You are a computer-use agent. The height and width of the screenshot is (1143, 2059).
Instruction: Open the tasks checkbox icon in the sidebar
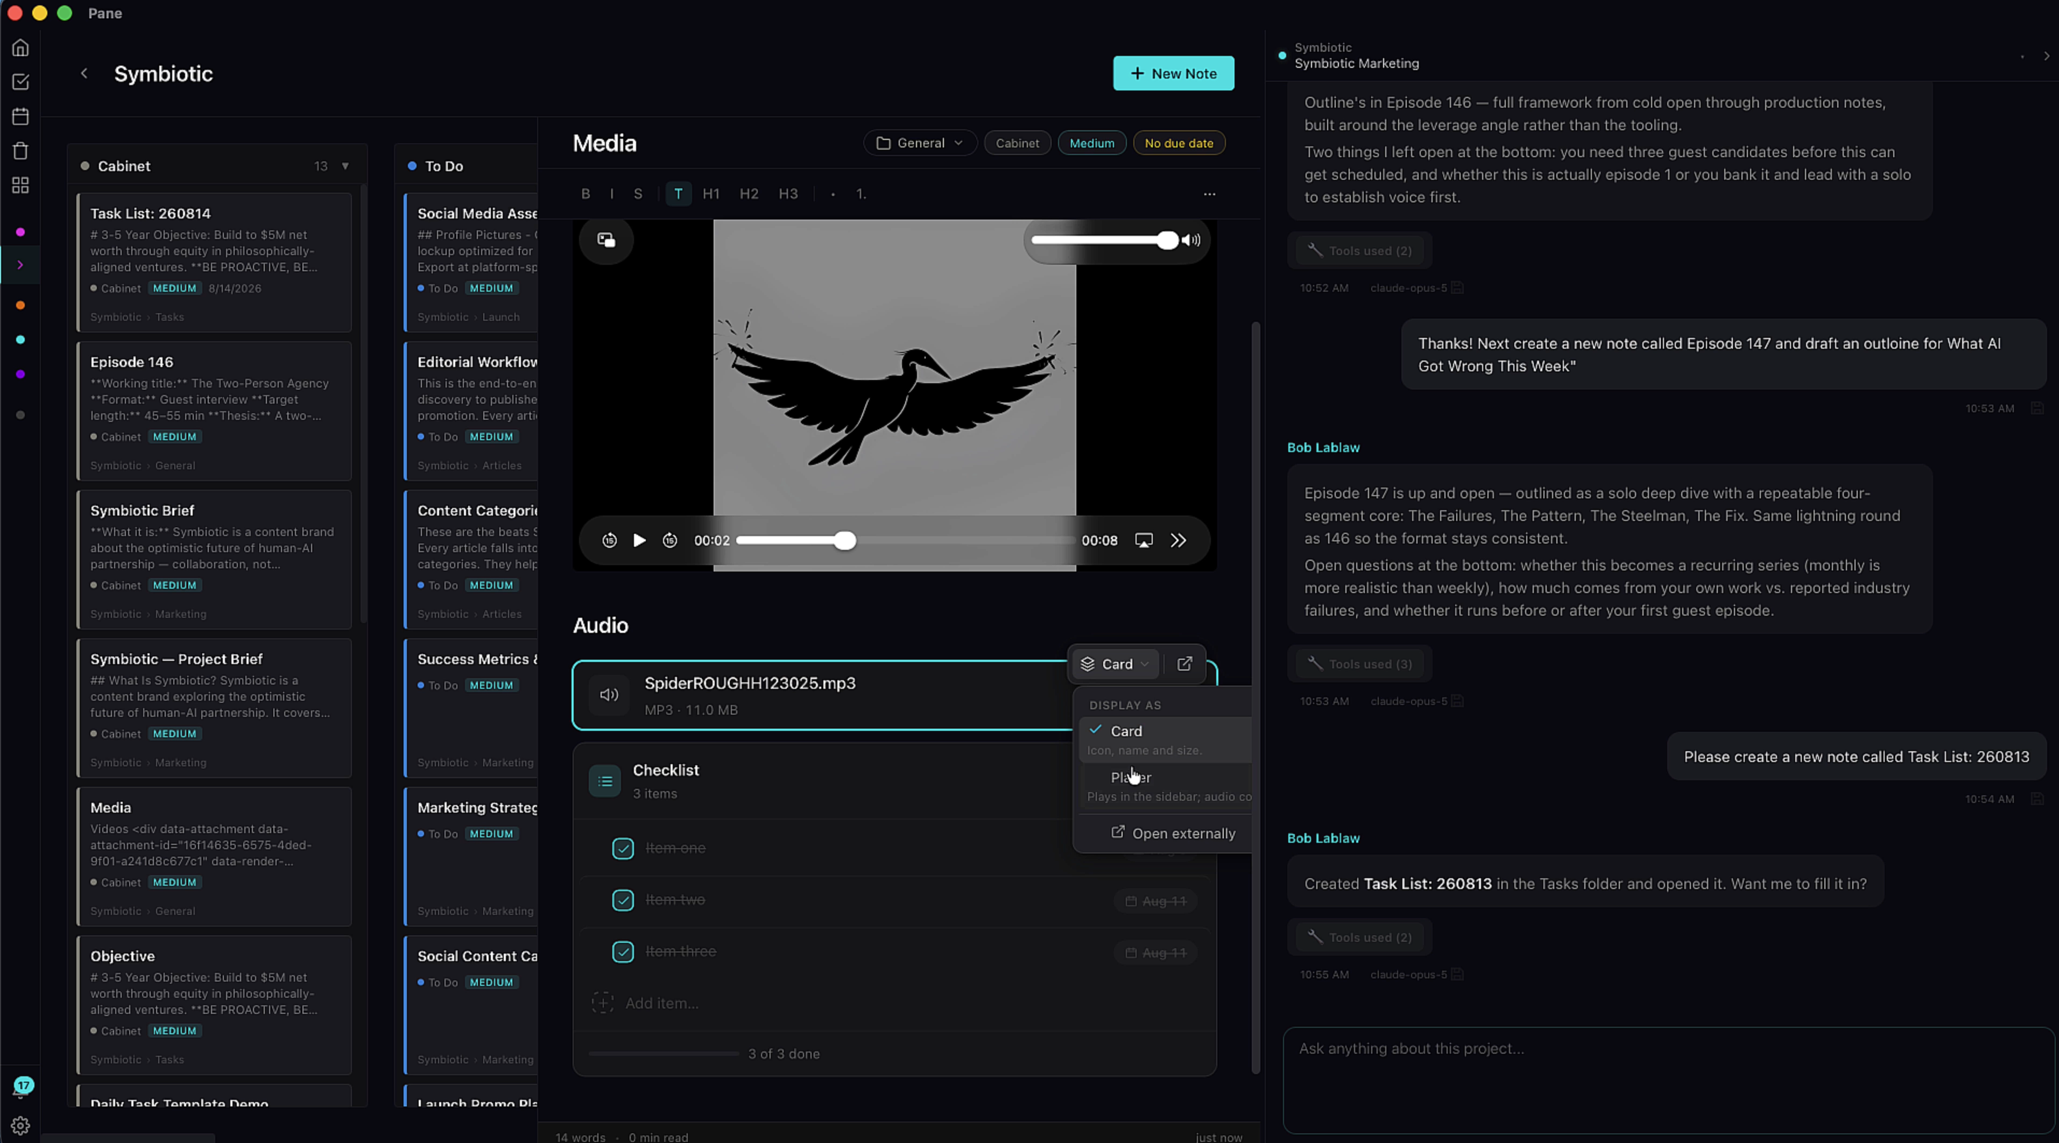click(21, 82)
